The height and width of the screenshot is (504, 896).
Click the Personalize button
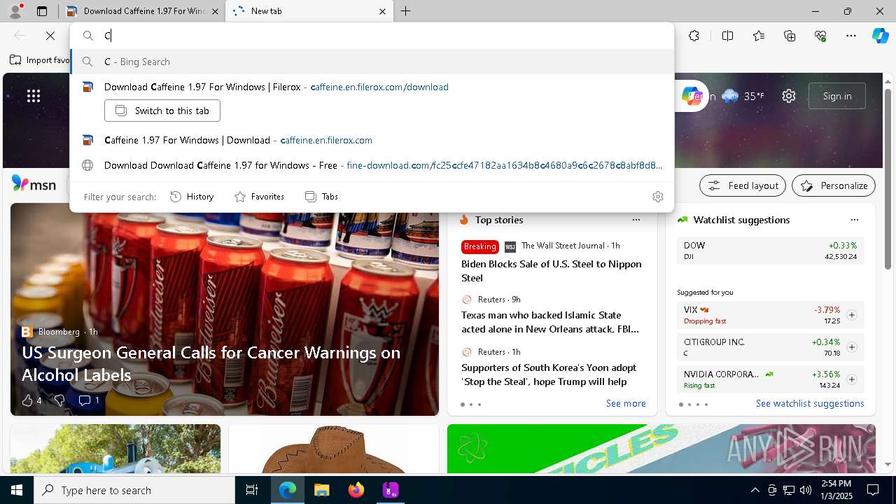click(834, 185)
